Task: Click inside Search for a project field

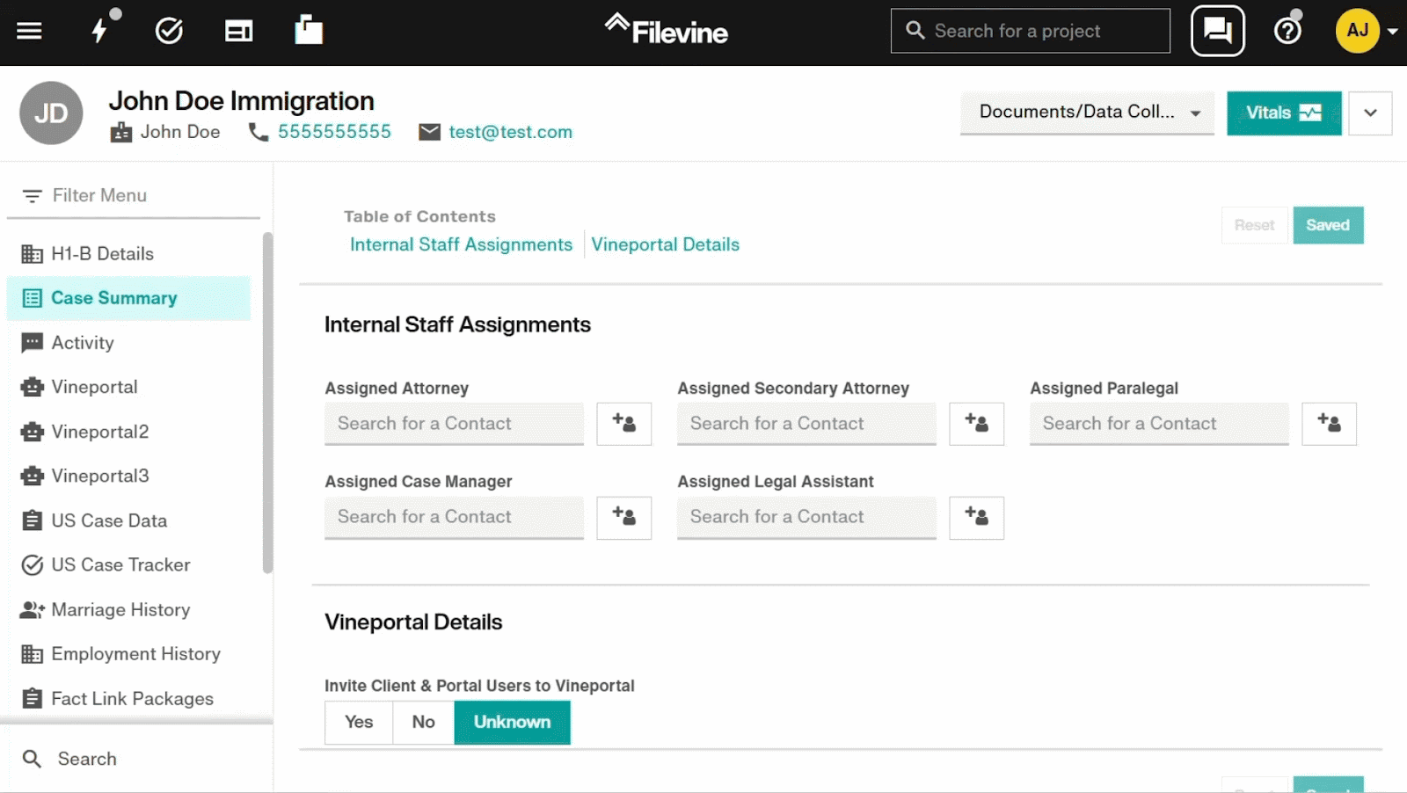Action: 1030,31
